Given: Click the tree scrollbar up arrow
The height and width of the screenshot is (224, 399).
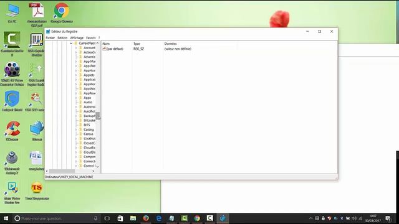Looking at the screenshot, I should pyautogui.click(x=97, y=43).
